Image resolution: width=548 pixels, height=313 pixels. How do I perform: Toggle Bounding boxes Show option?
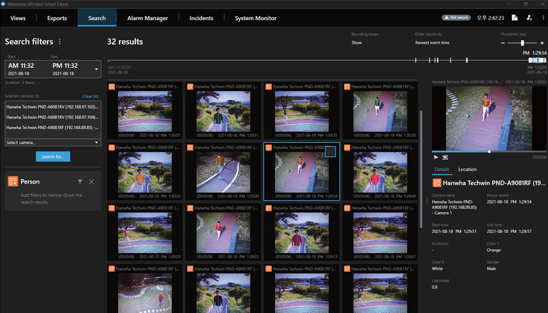356,43
